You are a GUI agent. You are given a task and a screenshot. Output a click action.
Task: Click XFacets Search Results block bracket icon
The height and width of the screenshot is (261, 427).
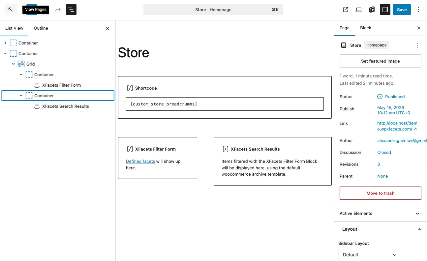225,149
